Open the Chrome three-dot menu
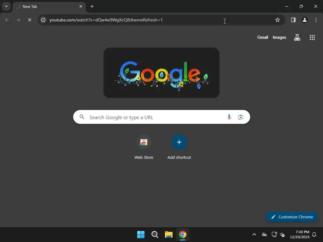This screenshot has height=242, width=323. [316, 20]
